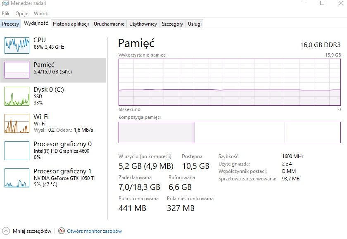The height and width of the screenshot is (239, 347).
Task: Open the Widok menu
Action: (41, 14)
